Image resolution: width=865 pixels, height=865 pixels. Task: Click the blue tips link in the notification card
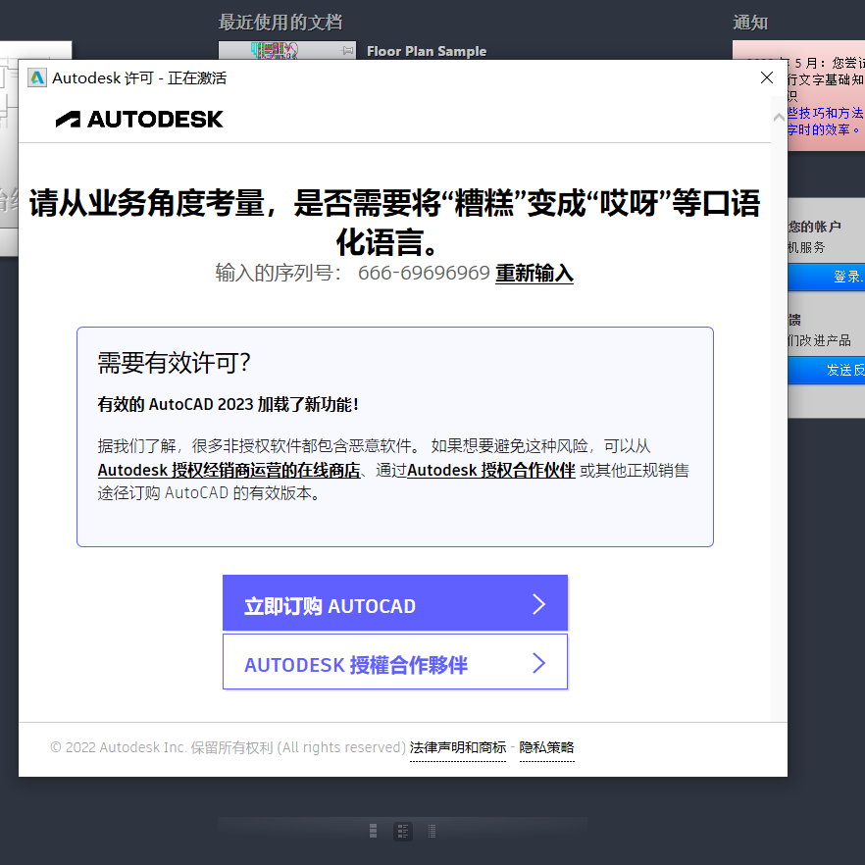point(826,122)
